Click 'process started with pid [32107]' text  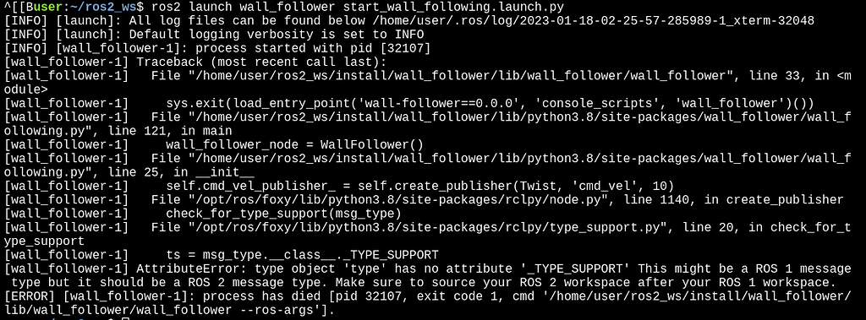pos(313,49)
